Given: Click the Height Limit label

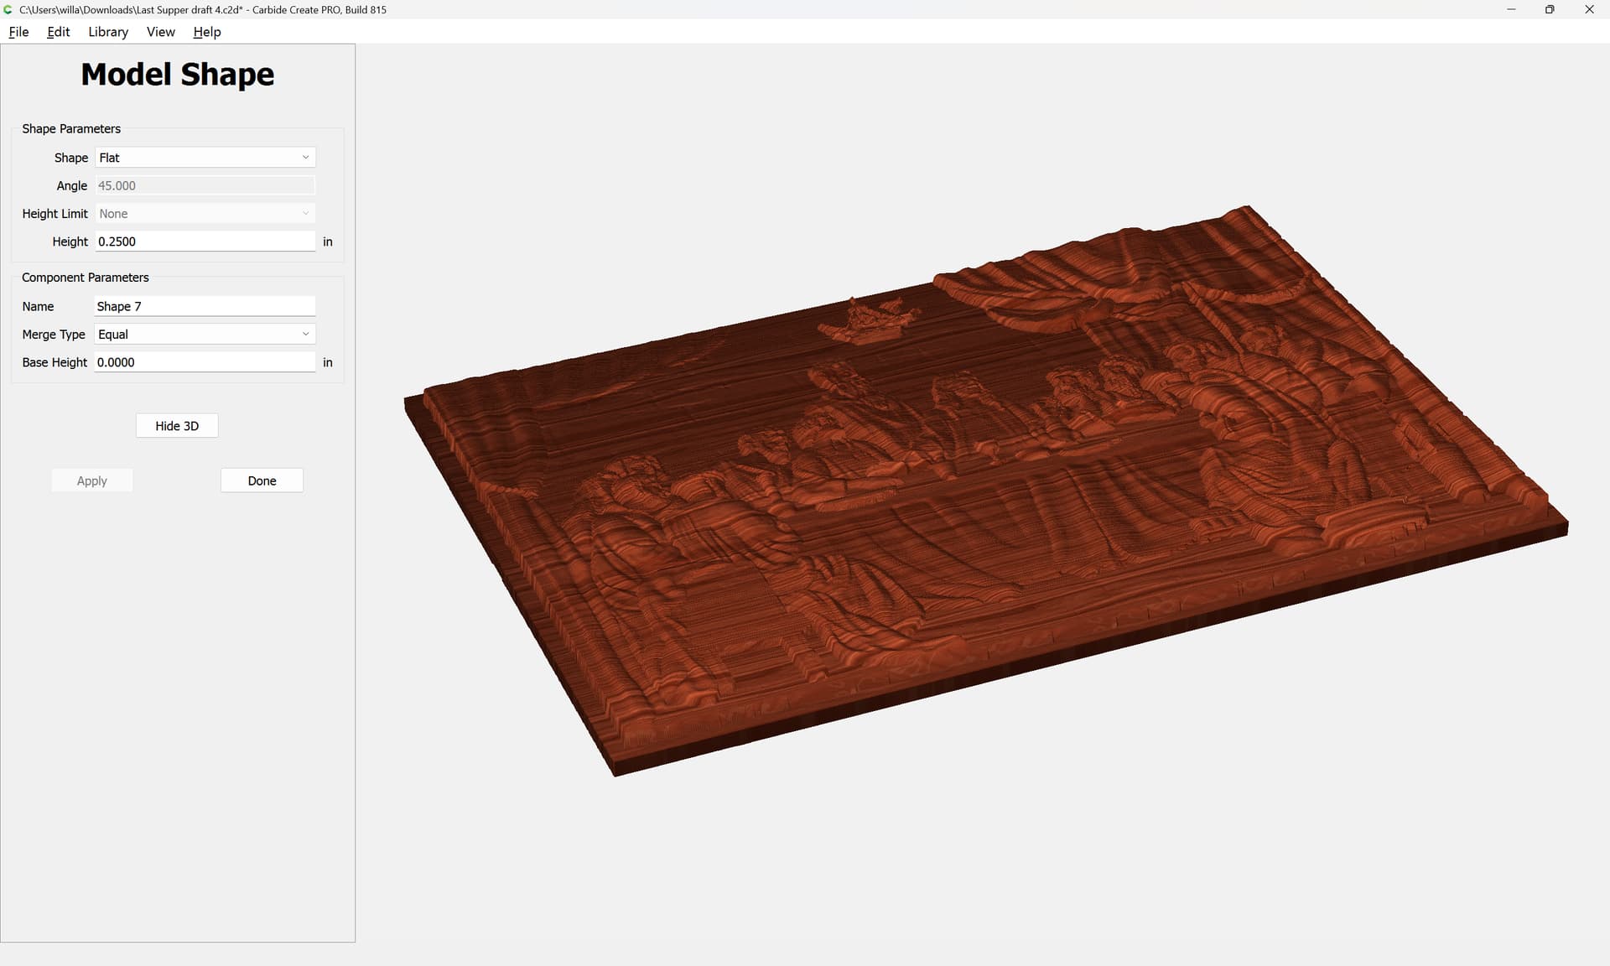Looking at the screenshot, I should (55, 214).
